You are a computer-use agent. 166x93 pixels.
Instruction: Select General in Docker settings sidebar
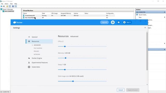pyautogui.click(x=34, y=37)
